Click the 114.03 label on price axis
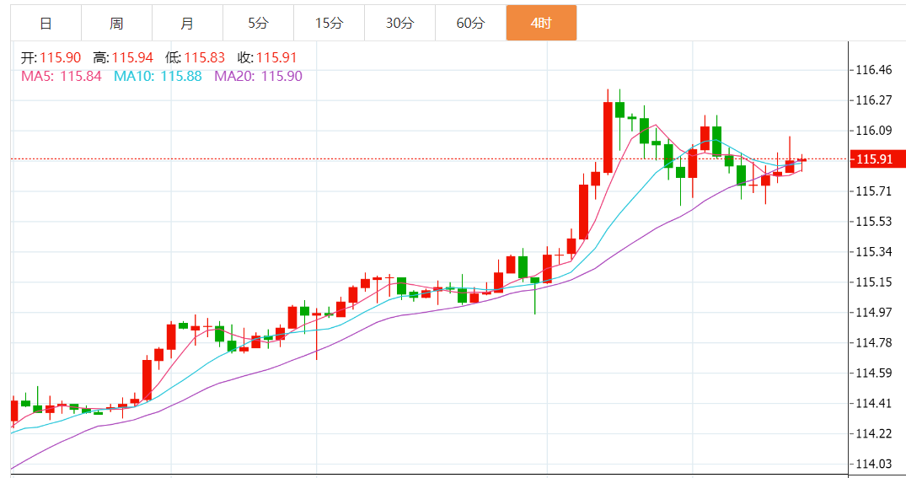Screen dimensions: 906x478 pyautogui.click(x=873, y=464)
